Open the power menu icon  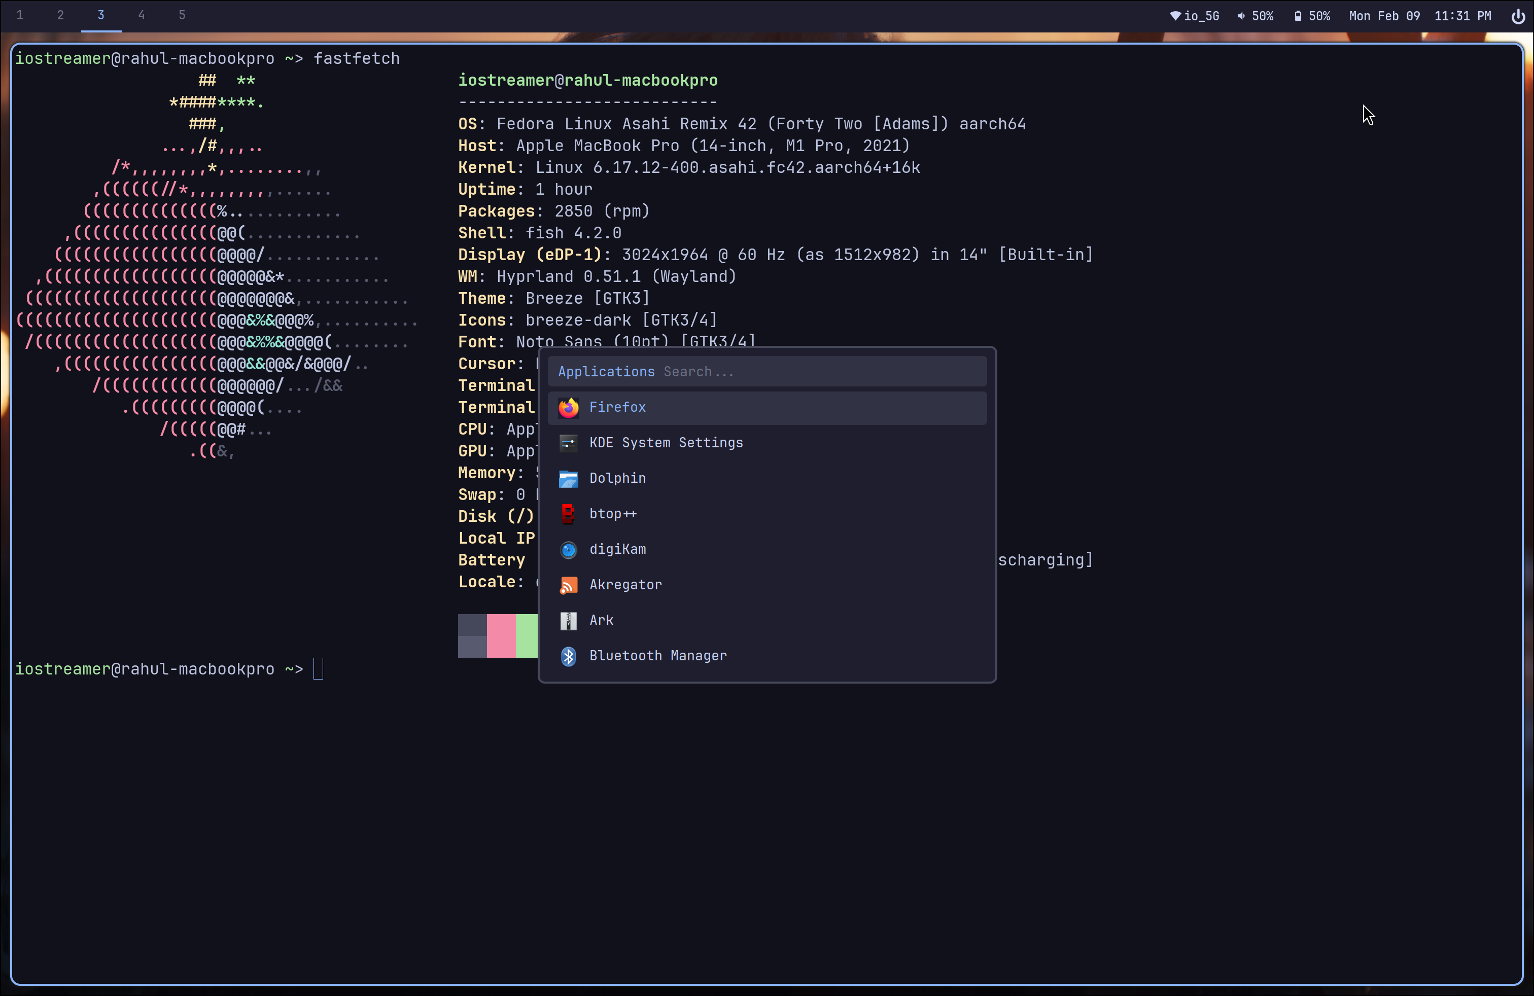1518,16
